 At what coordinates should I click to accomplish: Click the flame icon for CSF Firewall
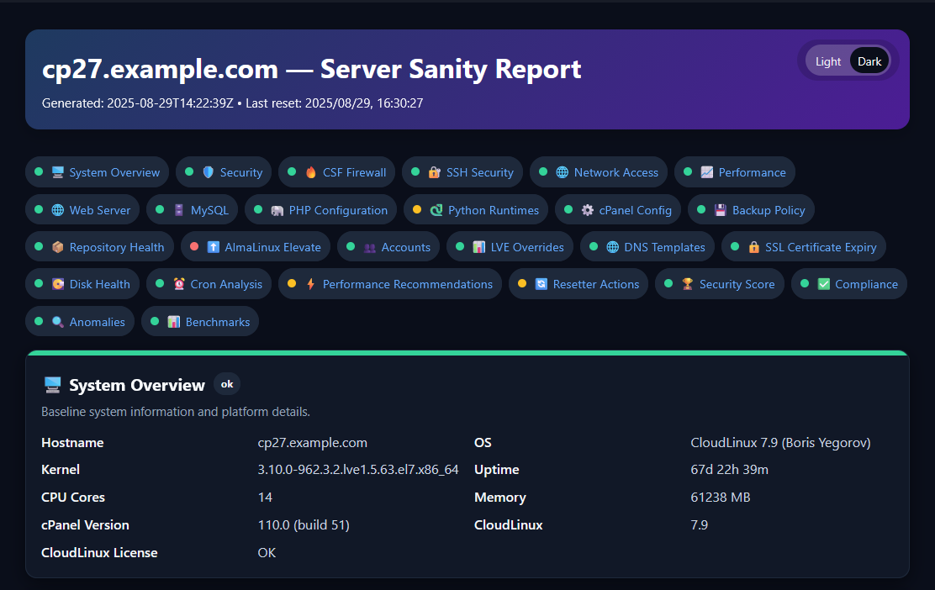(310, 172)
